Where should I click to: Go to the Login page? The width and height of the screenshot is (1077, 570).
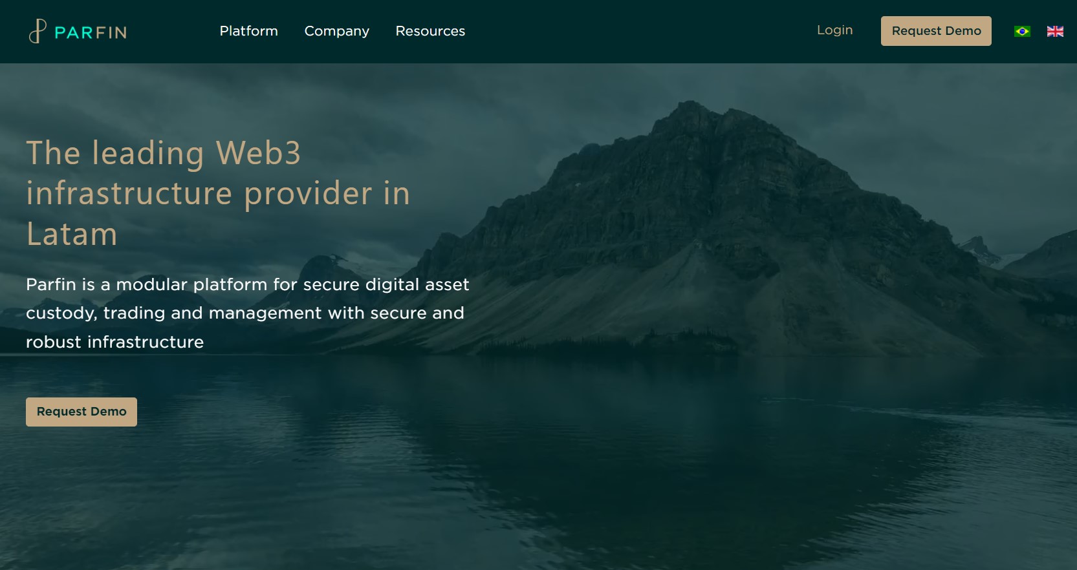[x=834, y=30]
